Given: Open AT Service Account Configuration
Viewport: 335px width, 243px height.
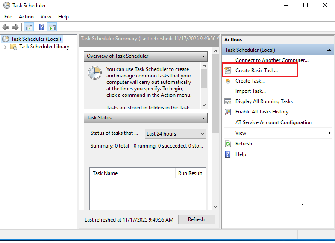Looking at the screenshot, I should [x=273, y=122].
